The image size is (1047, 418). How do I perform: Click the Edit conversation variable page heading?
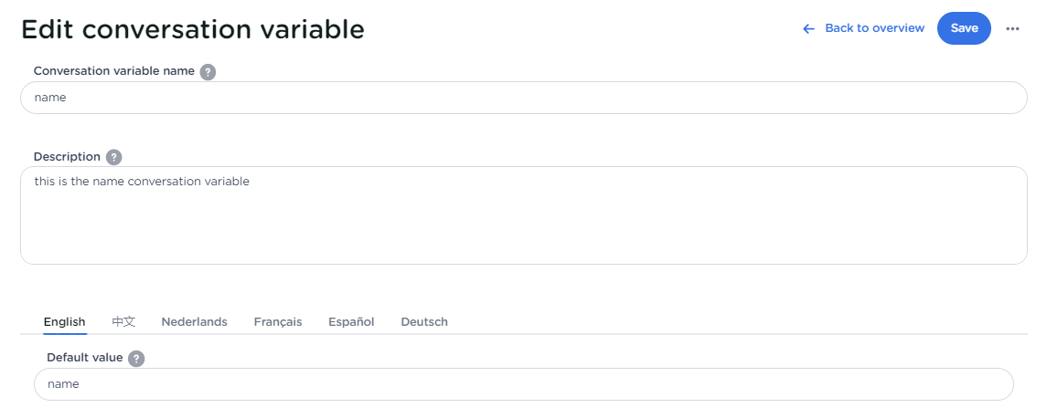click(192, 29)
